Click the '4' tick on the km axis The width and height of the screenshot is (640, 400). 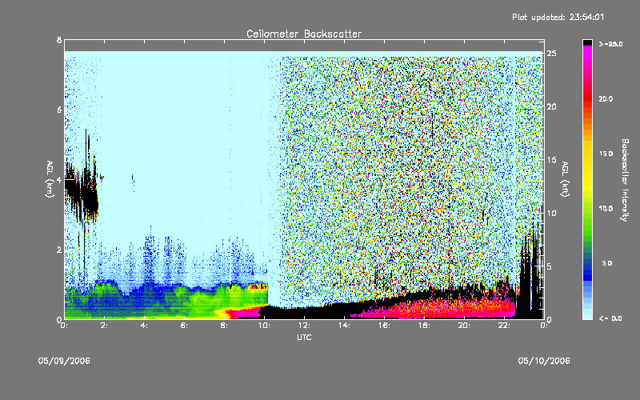[59, 179]
